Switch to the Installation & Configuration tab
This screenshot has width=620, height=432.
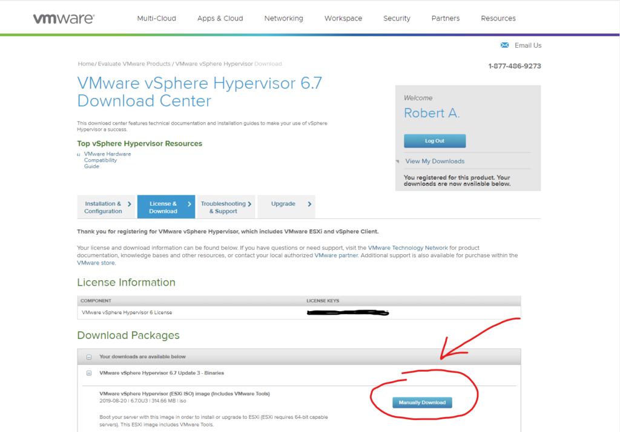(106, 207)
